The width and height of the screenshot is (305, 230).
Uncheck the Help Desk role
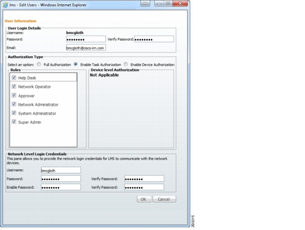click(x=14, y=78)
